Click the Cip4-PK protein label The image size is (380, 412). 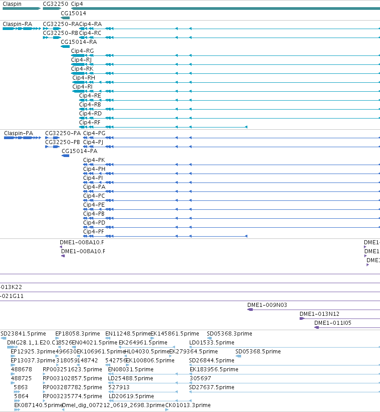coord(94,160)
